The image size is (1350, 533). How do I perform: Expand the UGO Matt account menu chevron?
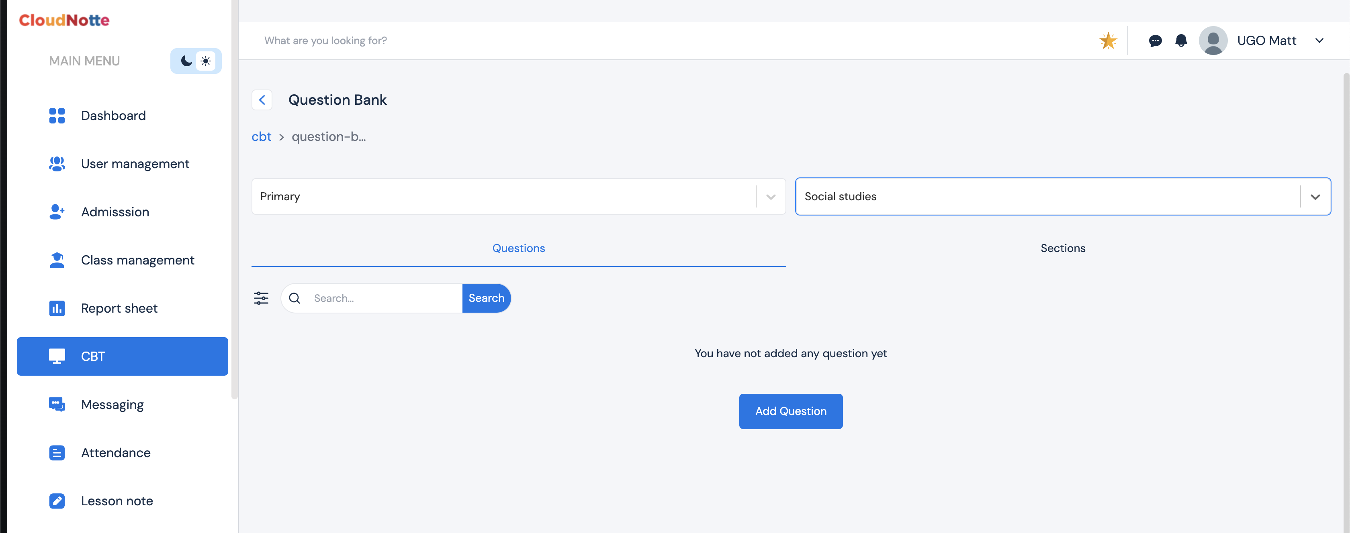pos(1319,40)
